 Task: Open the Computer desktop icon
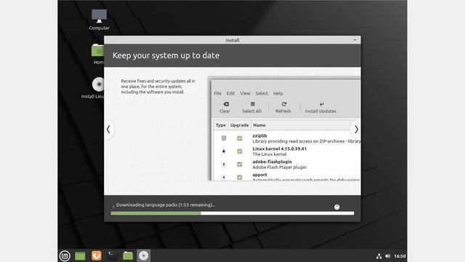99,20
